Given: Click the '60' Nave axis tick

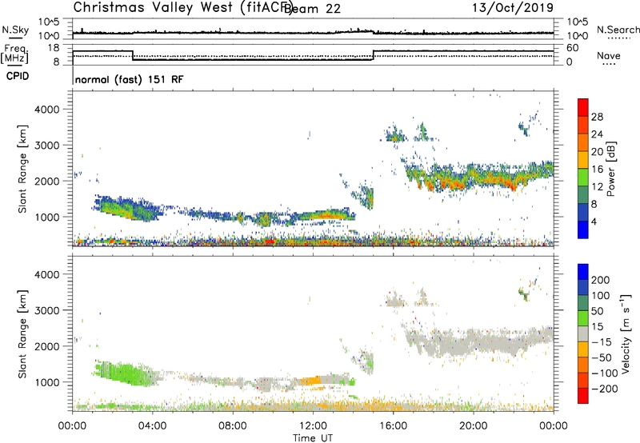Looking at the screenshot, I should [573, 48].
